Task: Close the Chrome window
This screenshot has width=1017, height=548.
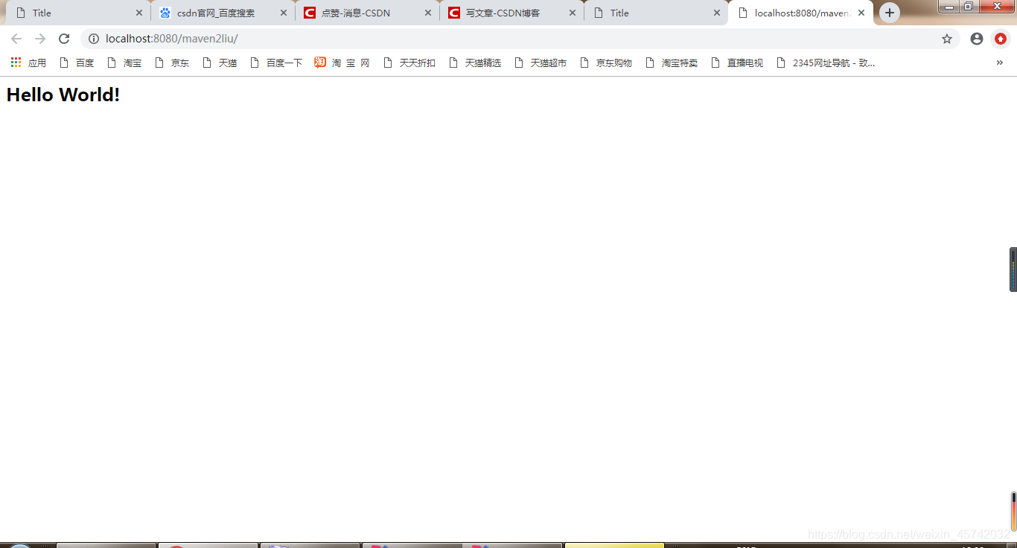Action: 997,7
